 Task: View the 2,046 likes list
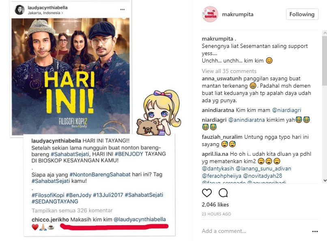[x=215, y=204]
